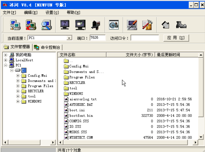Open the 帮助[H] menu
This screenshot has height=152, width=205.
pyautogui.click(x=73, y=13)
